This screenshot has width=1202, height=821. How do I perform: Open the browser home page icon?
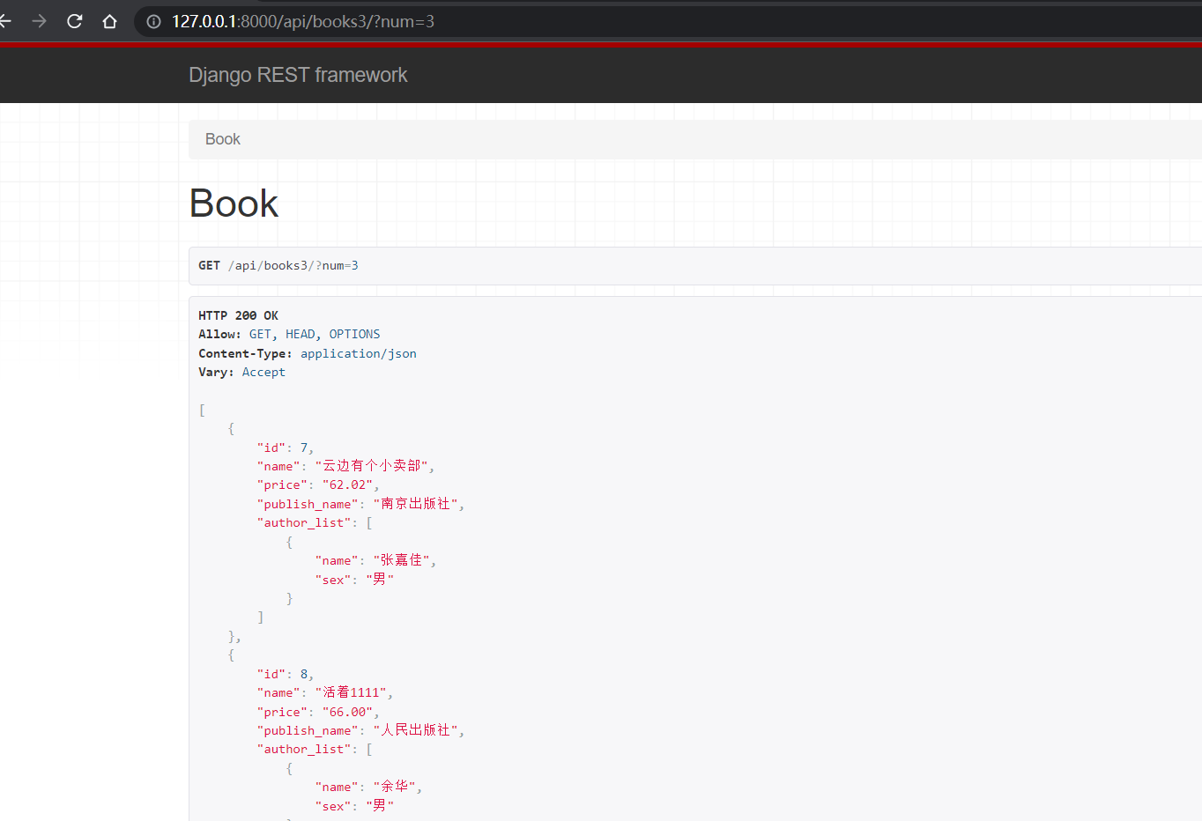pos(109,21)
